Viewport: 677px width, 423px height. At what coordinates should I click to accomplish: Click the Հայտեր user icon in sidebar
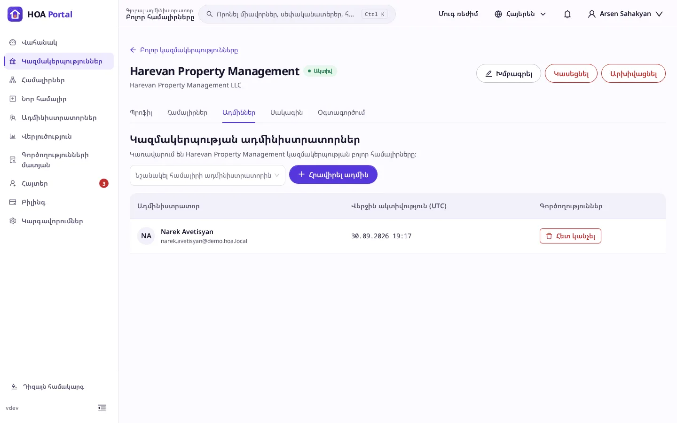pos(13,183)
